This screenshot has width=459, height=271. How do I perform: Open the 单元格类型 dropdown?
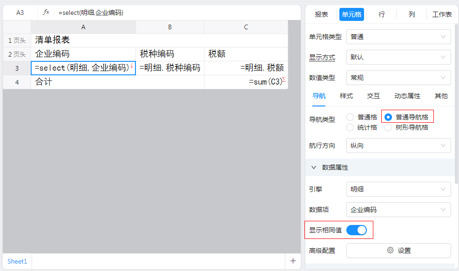398,37
